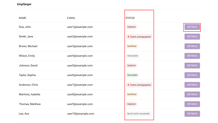This screenshot has width=218, height=123.
Task: Click the E-MAIL column header
Action: 71,18
